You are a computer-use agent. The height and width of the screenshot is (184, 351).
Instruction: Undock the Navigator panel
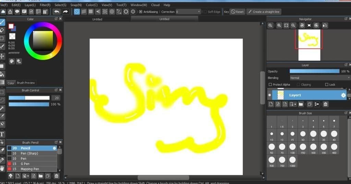pyautogui.click(x=346, y=19)
